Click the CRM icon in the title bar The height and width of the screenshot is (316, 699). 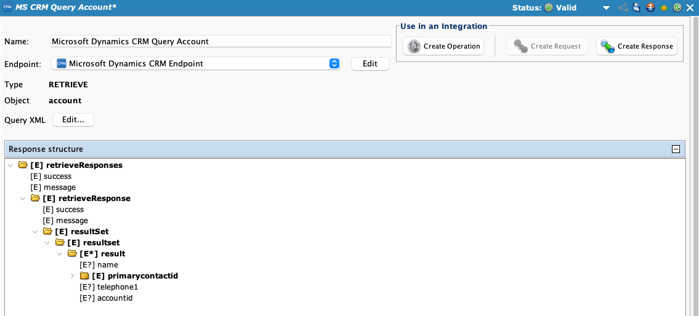coord(7,7)
